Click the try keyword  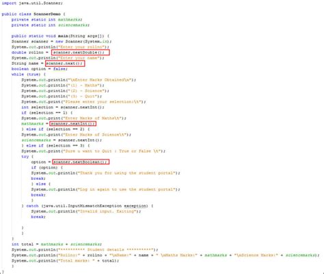25,157
